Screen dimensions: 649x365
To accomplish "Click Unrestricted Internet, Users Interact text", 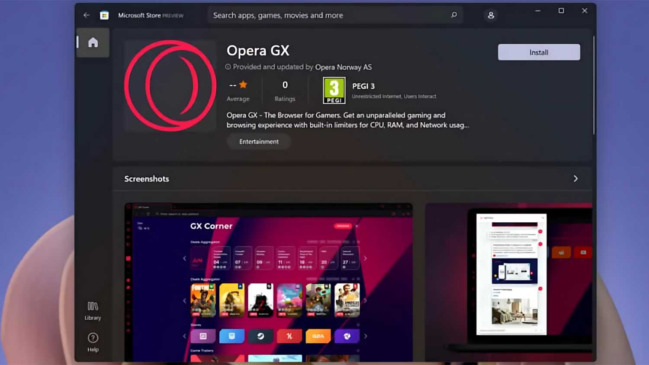I will tap(394, 96).
